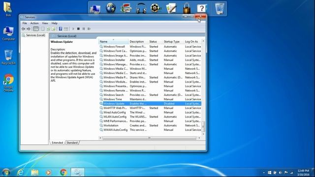Select the Workstation service

150,125
